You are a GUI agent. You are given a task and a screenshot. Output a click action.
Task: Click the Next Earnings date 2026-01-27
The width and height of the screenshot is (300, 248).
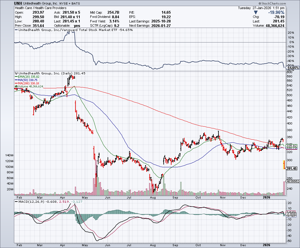pyautogui.click(x=162, y=26)
